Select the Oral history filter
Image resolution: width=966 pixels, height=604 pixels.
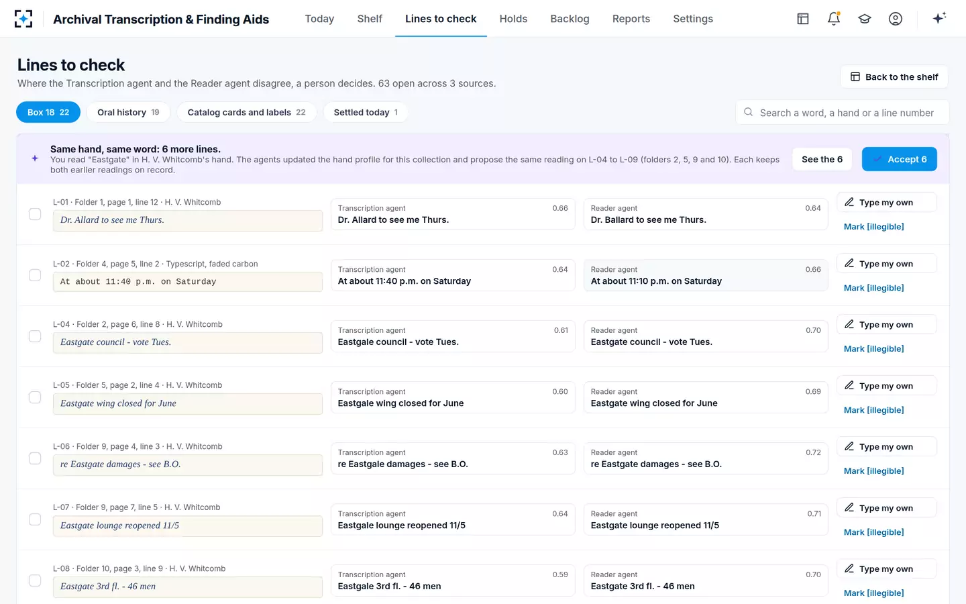click(128, 112)
